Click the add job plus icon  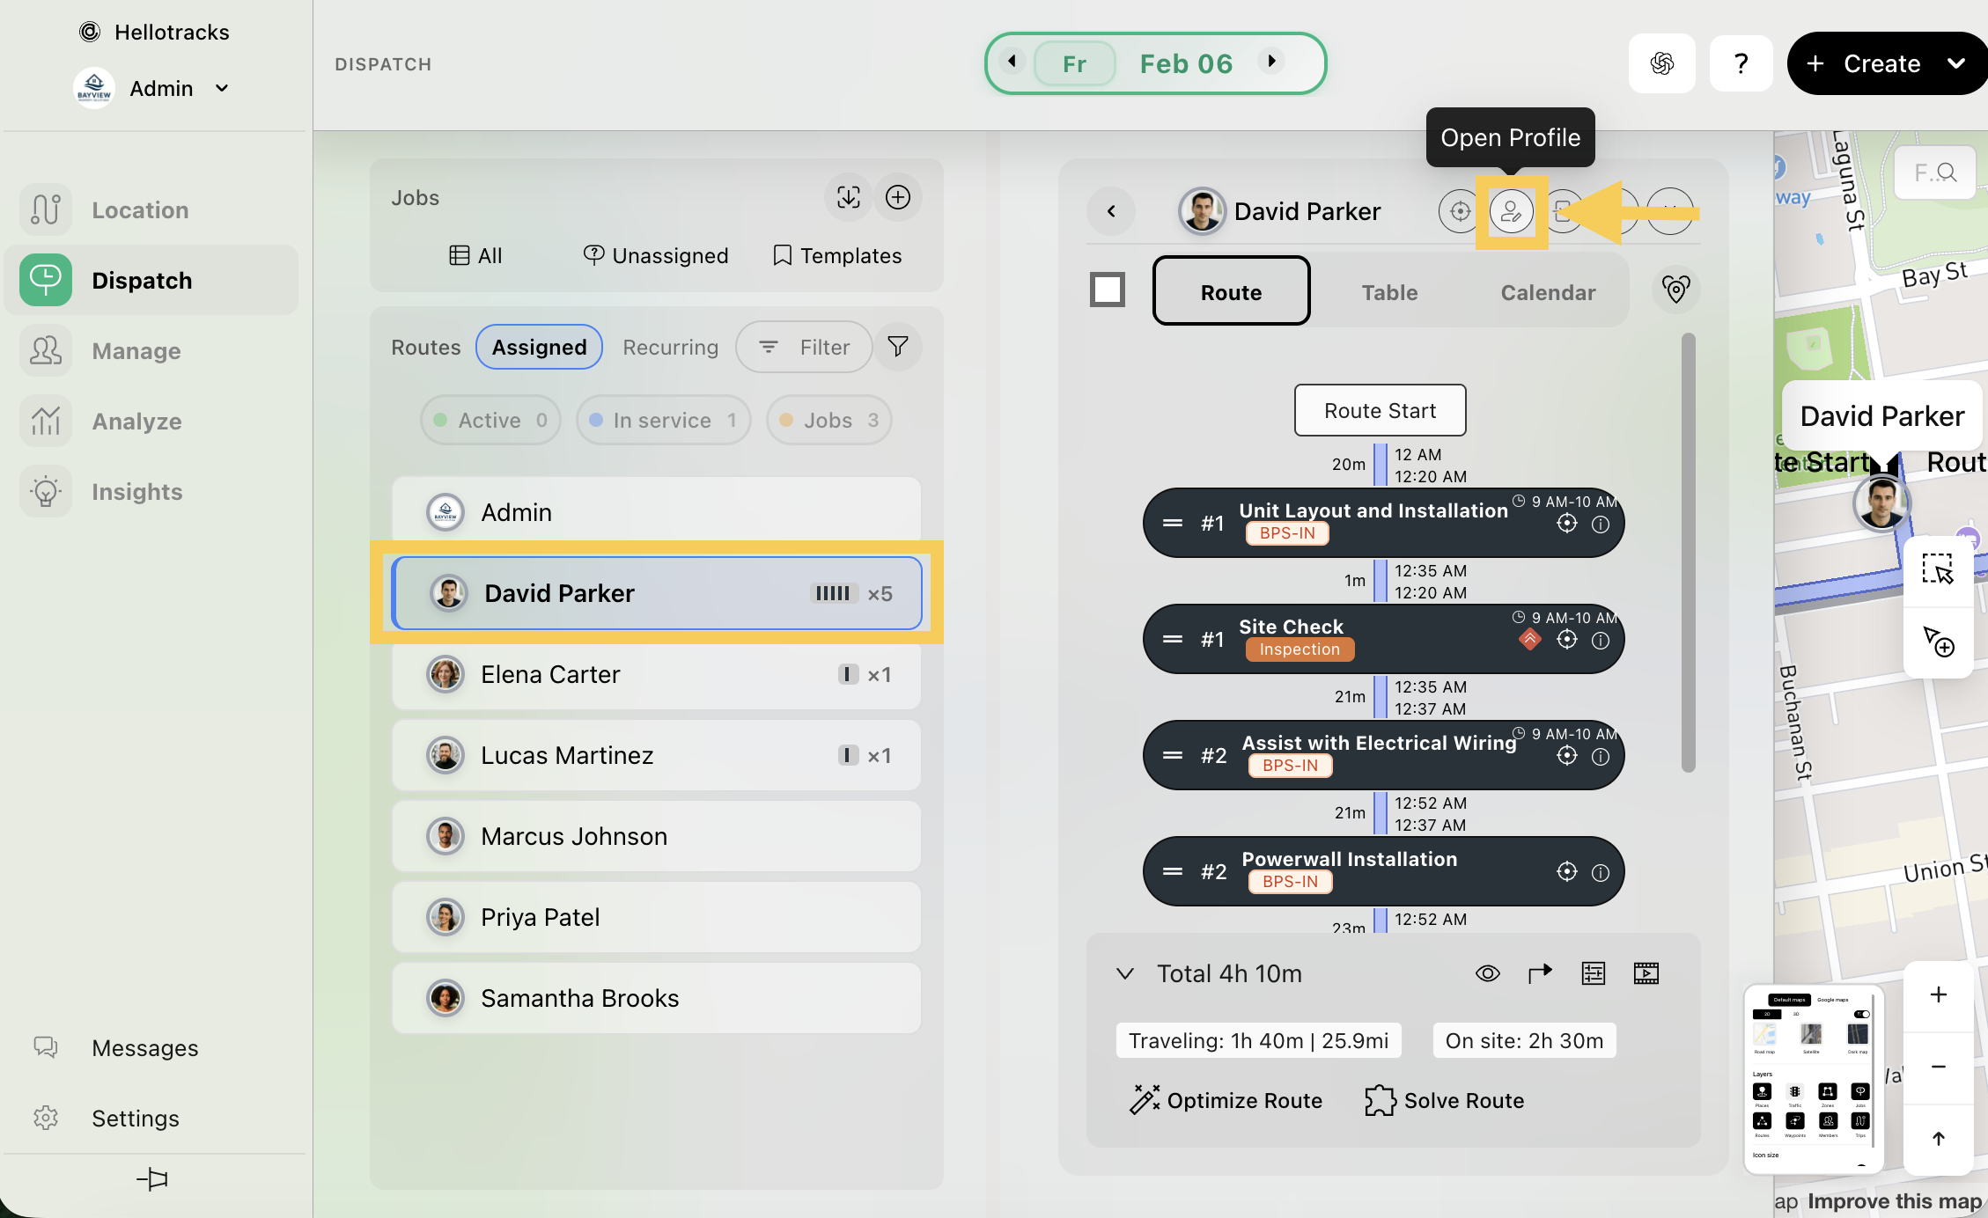tap(897, 197)
